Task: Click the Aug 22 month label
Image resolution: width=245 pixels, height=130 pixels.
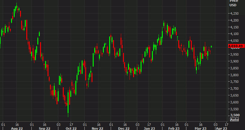Action: pos(17,129)
